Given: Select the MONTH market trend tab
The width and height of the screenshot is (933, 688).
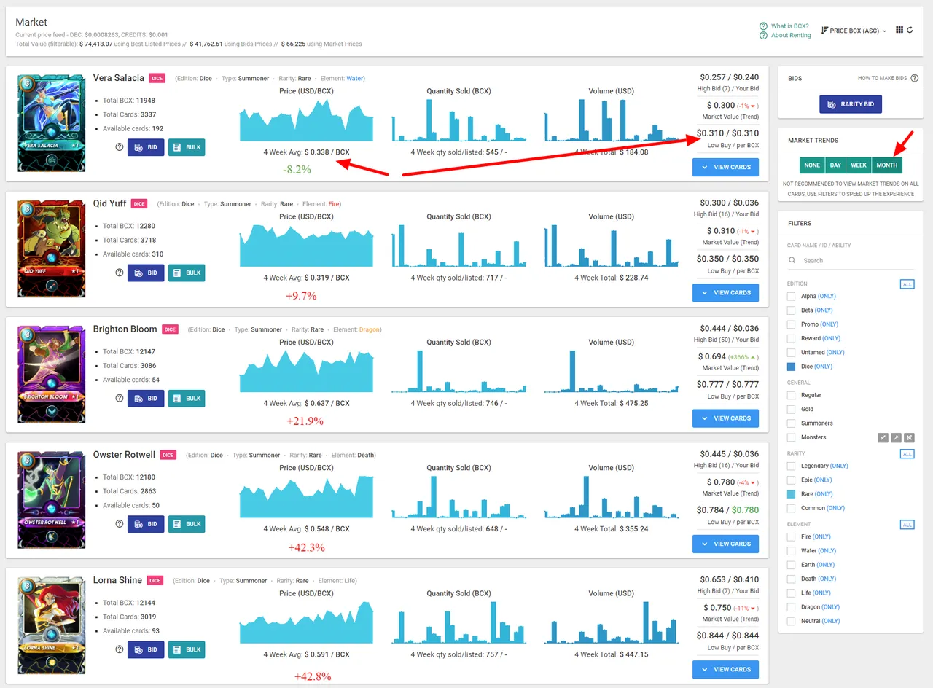Looking at the screenshot, I should point(887,165).
